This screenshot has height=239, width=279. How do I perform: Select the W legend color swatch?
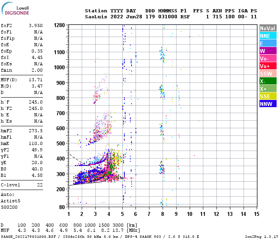click(268, 51)
